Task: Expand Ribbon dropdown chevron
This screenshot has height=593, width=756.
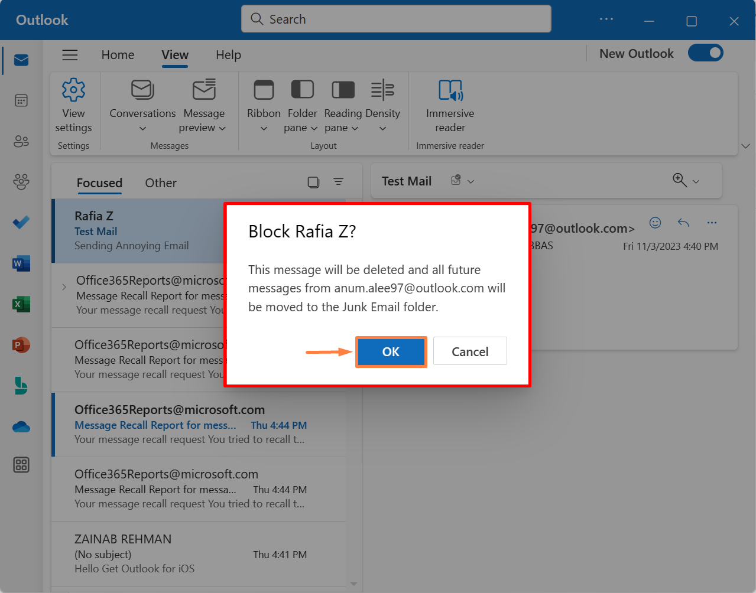Action: [x=264, y=129]
